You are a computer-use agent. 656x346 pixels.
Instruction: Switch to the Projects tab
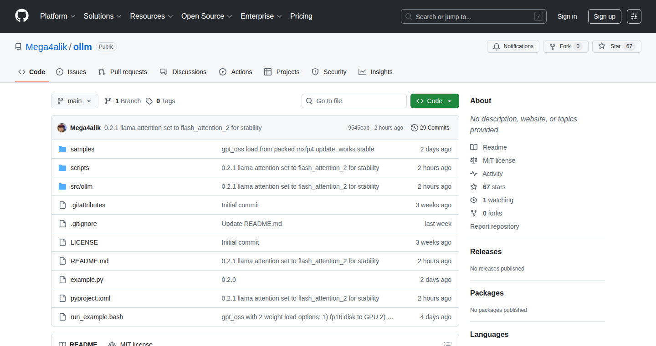282,72
